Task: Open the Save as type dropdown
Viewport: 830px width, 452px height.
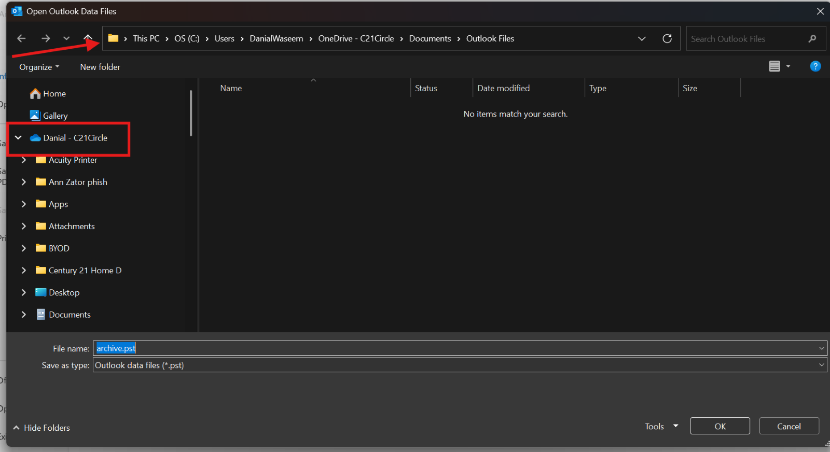Action: (821, 365)
